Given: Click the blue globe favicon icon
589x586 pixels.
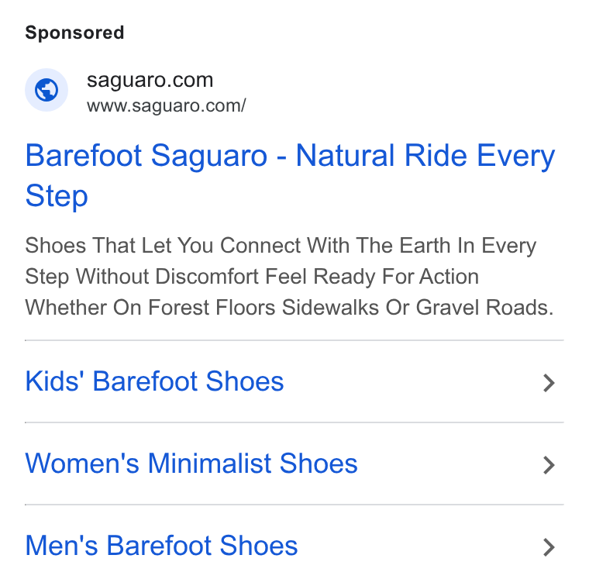Looking at the screenshot, I should [46, 90].
